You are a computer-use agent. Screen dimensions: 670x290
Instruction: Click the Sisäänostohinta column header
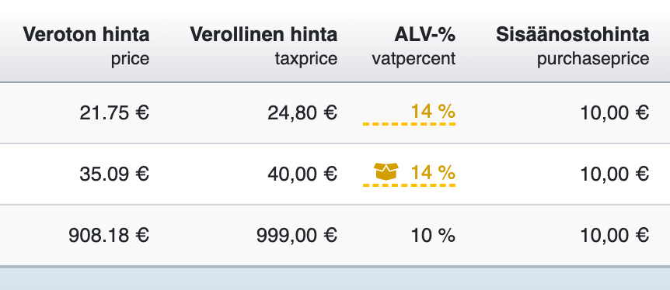coord(573,35)
